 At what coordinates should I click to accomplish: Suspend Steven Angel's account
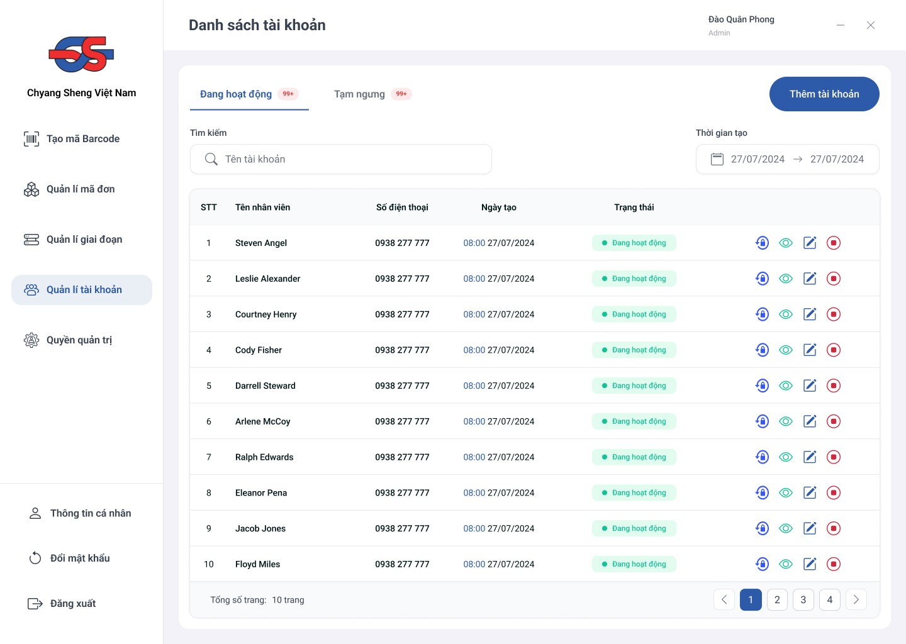834,243
